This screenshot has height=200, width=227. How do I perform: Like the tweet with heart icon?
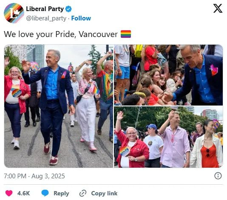coord(9,193)
